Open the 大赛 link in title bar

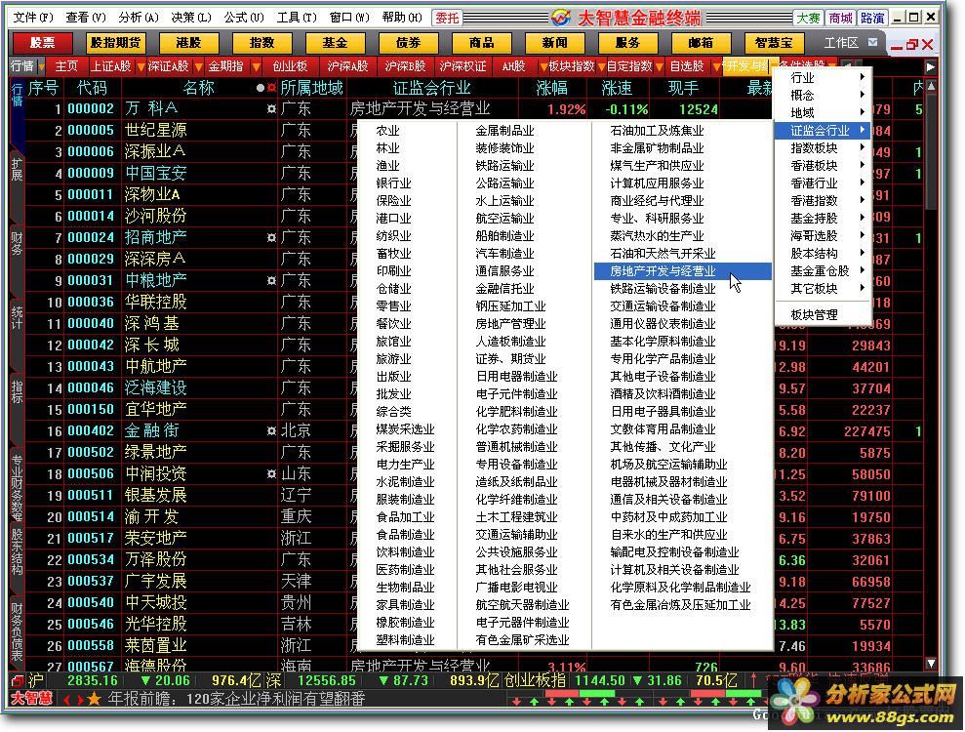pos(808,19)
